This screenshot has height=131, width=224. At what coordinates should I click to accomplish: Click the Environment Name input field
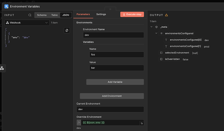(x=113, y=35)
